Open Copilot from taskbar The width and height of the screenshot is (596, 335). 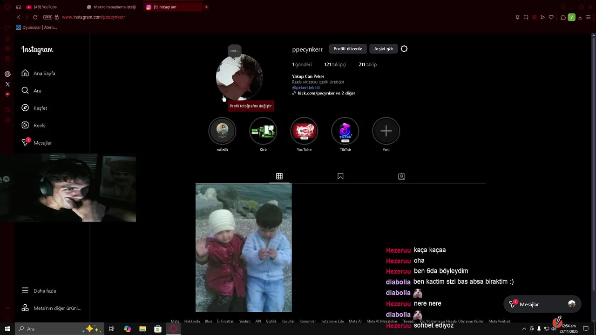point(128,329)
